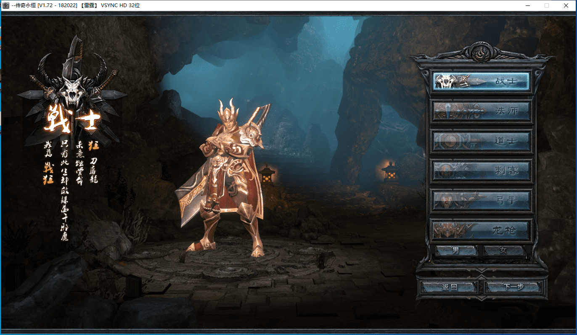577x335 pixels.
Task: Select the 战士 warrior class
Action: point(482,81)
